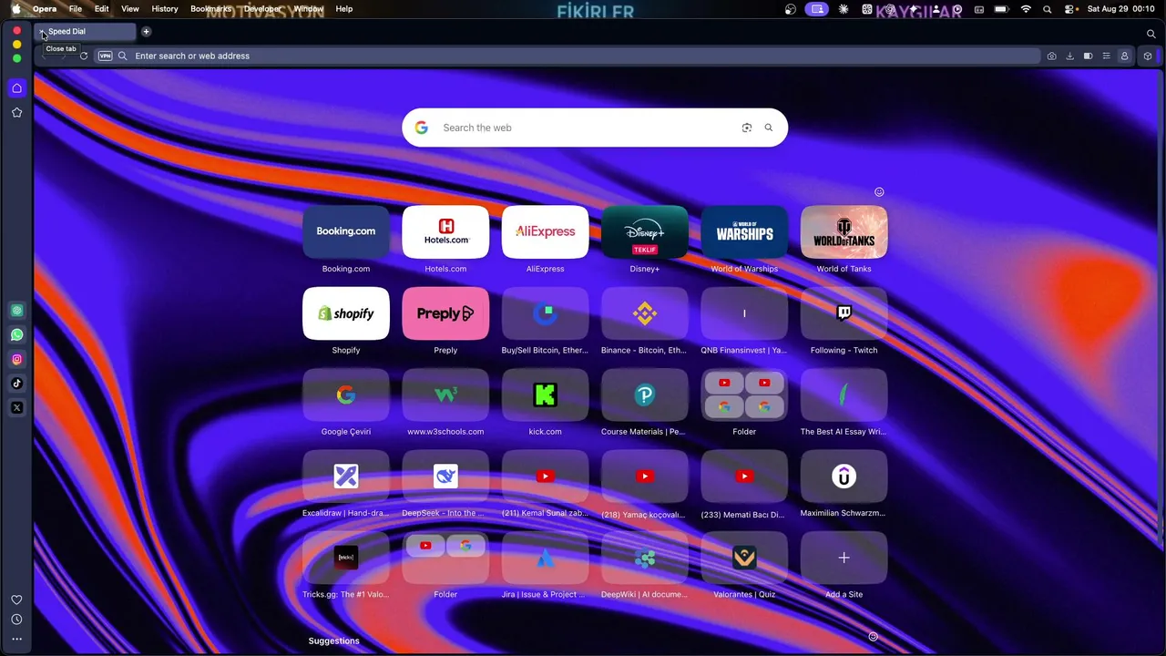Screen dimensions: 1166x656
Task: Open the Following - Twitch tile
Action: pyautogui.click(x=844, y=313)
